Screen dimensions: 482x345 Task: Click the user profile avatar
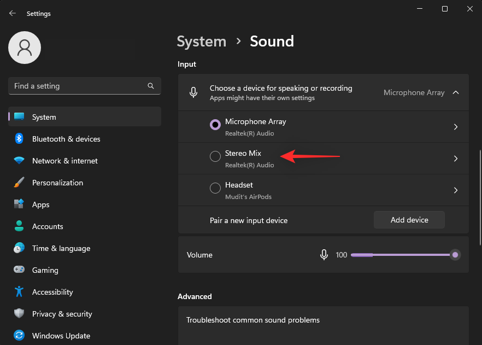click(25, 48)
